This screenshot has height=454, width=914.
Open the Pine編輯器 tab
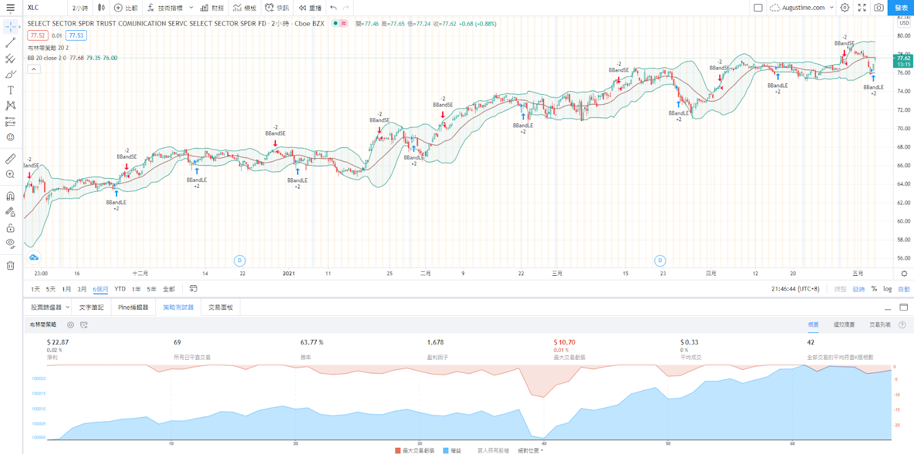[x=133, y=307]
